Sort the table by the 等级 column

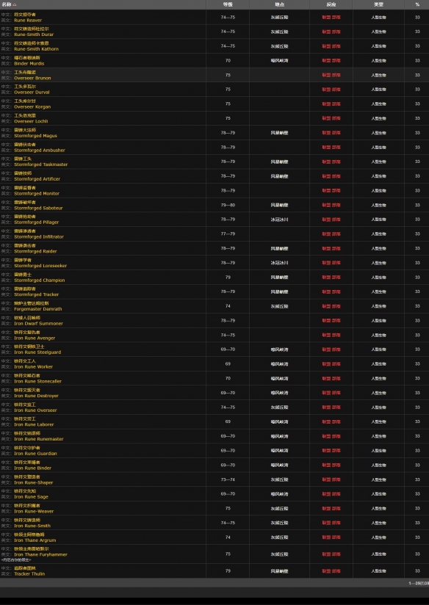click(x=228, y=4)
